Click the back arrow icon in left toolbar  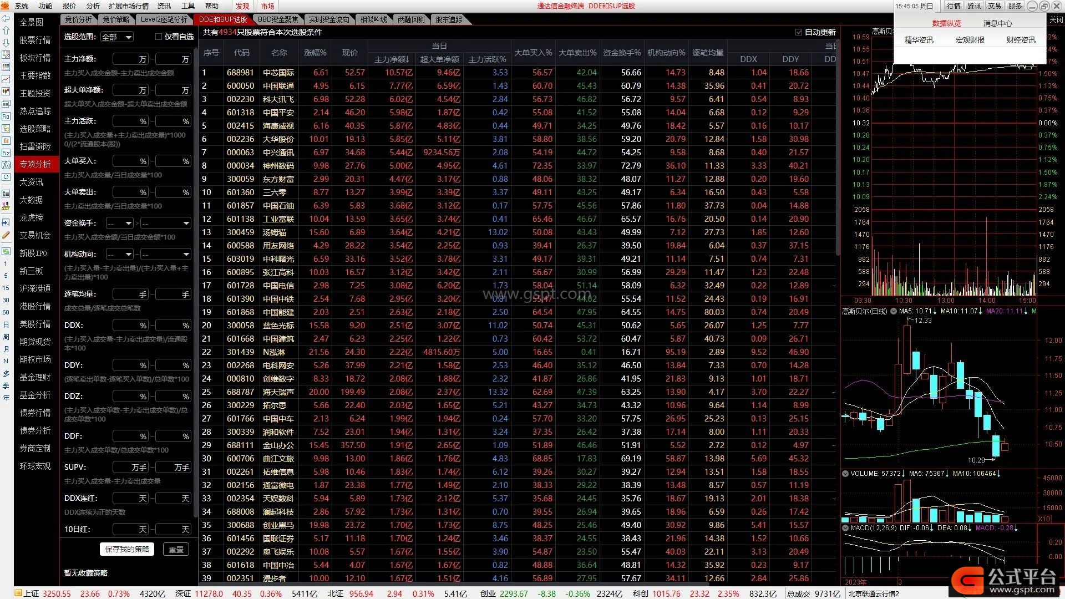[x=6, y=18]
